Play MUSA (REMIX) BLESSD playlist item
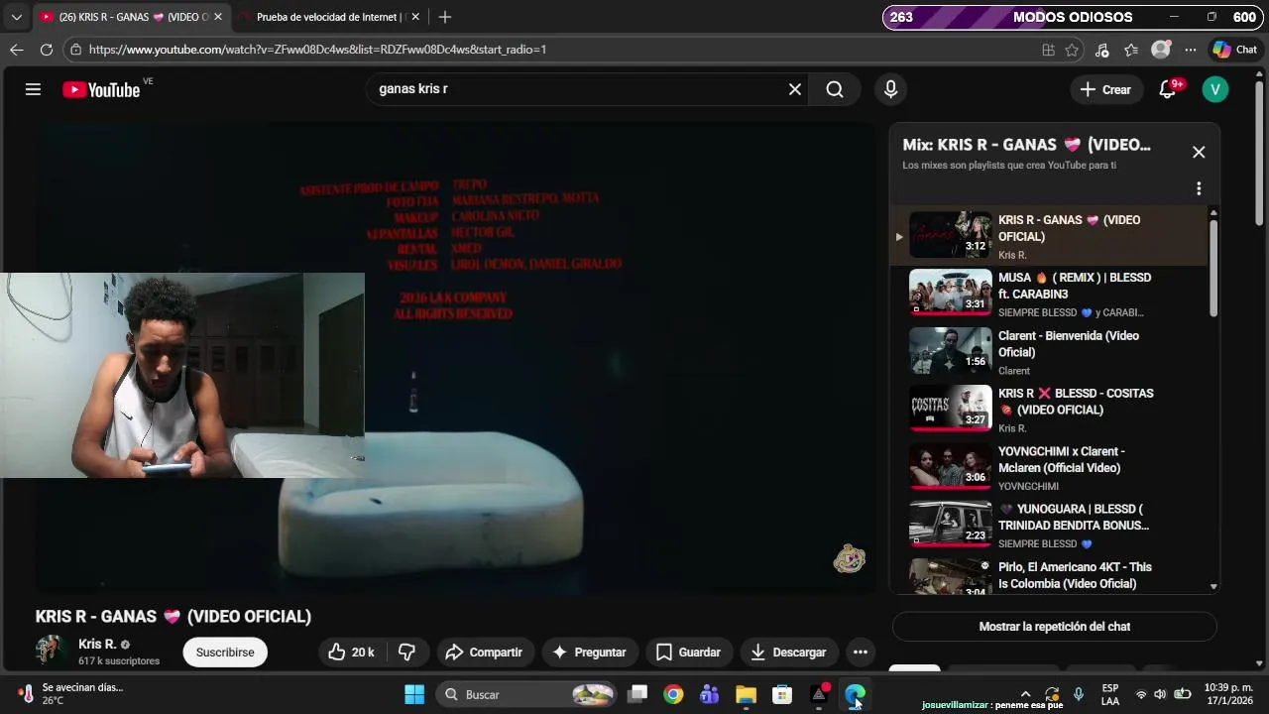Viewport: 1269px width, 714px height. pos(1051,294)
